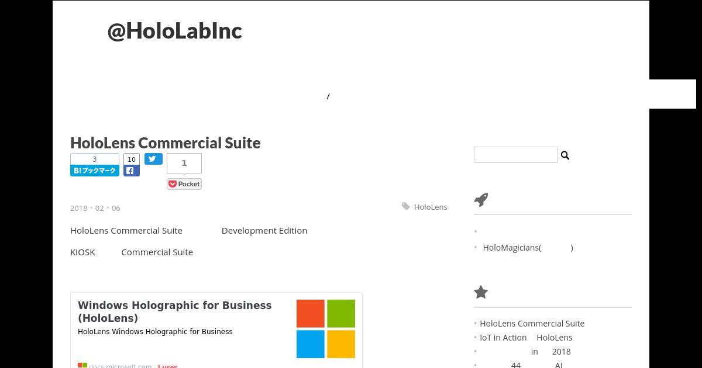Image resolution: width=702 pixels, height=368 pixels.
Task: Click 'Development Edition' text in the article
Action: click(264, 231)
